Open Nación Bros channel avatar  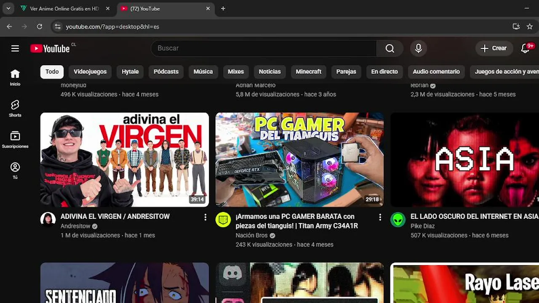pyautogui.click(x=223, y=220)
